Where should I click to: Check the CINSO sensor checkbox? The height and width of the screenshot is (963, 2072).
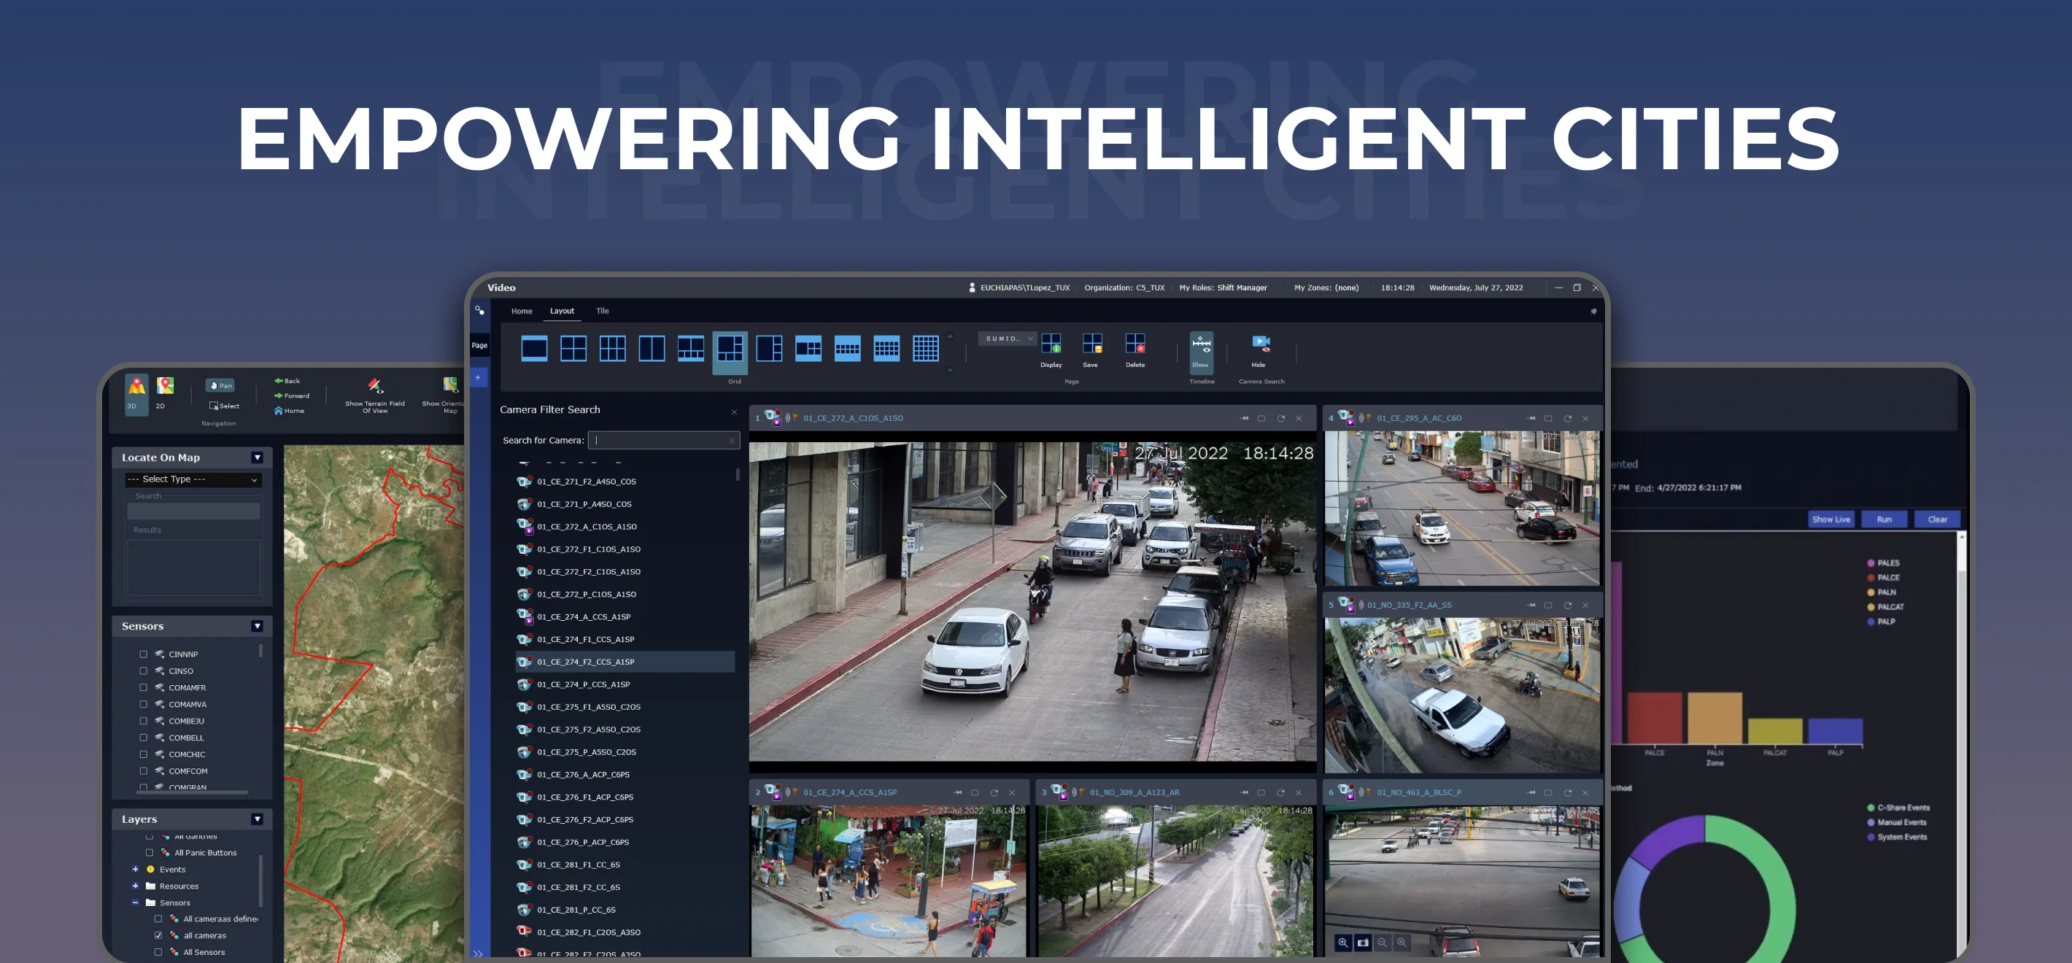(x=143, y=671)
